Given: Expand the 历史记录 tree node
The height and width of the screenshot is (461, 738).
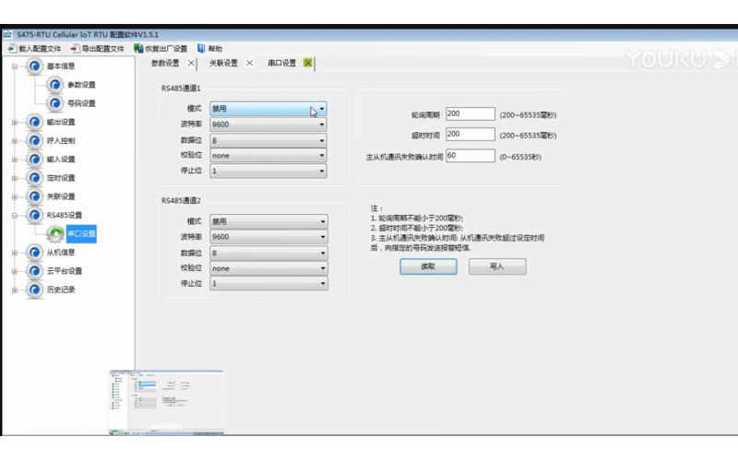Looking at the screenshot, I should point(15,290).
